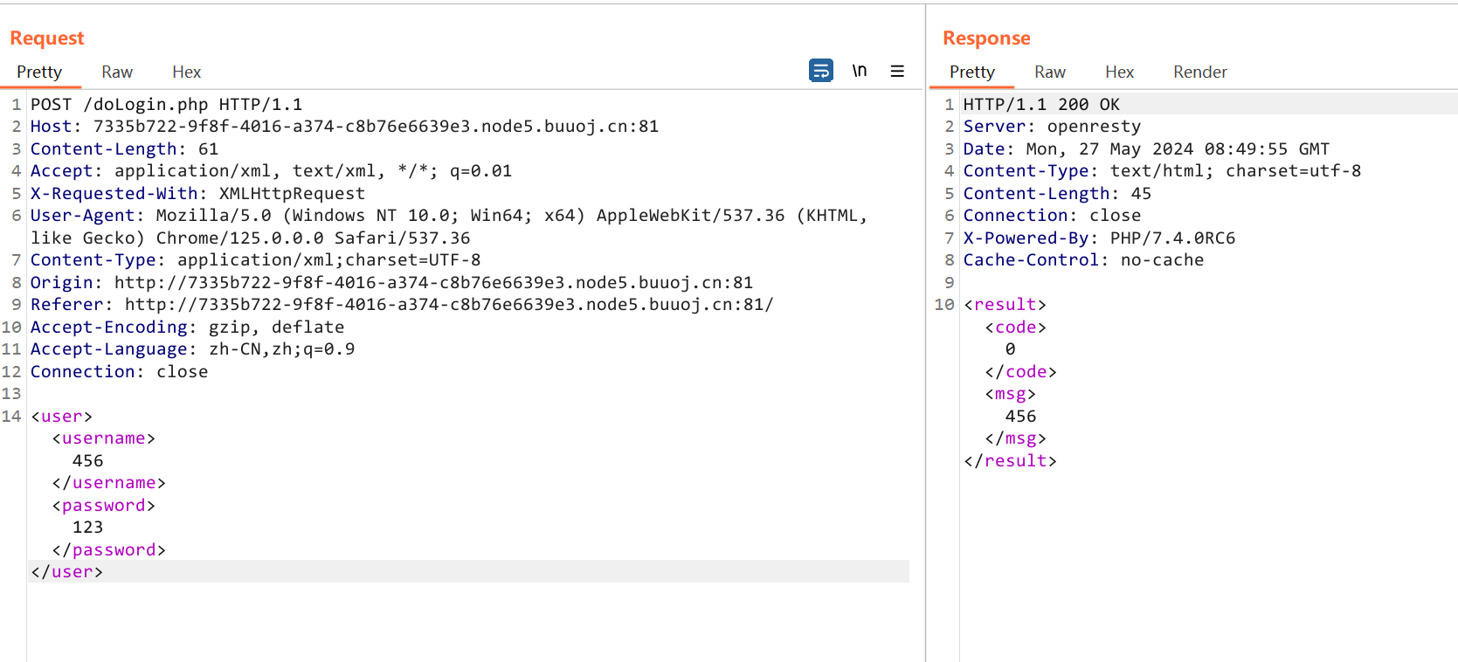Open Render tab in Response panel
Viewport: 1458px width, 662px height.
point(1200,72)
